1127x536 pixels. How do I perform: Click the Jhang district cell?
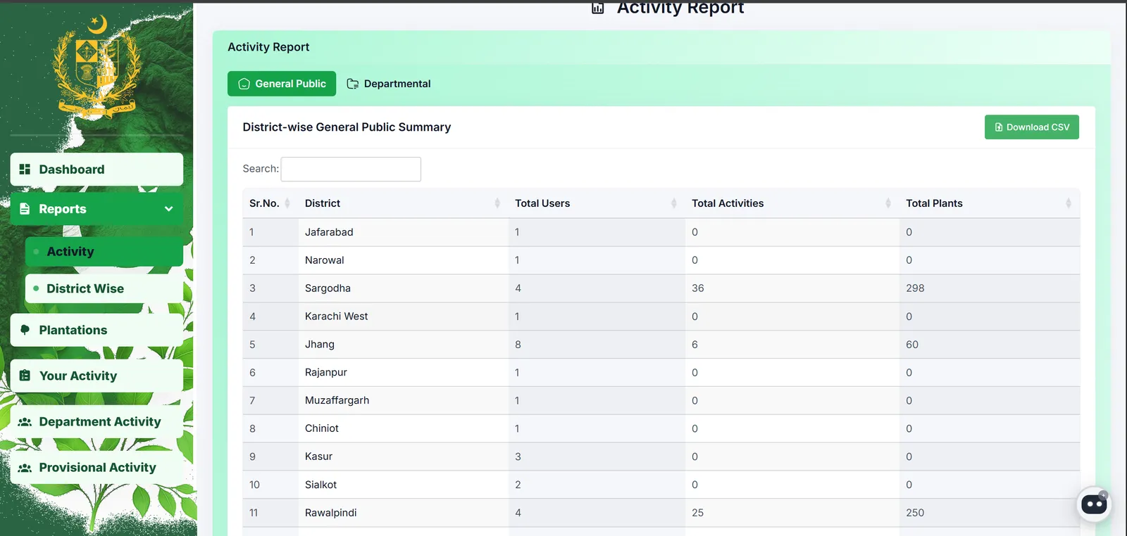[403, 345]
